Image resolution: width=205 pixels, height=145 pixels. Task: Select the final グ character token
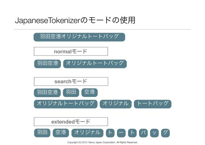(x=165, y=133)
